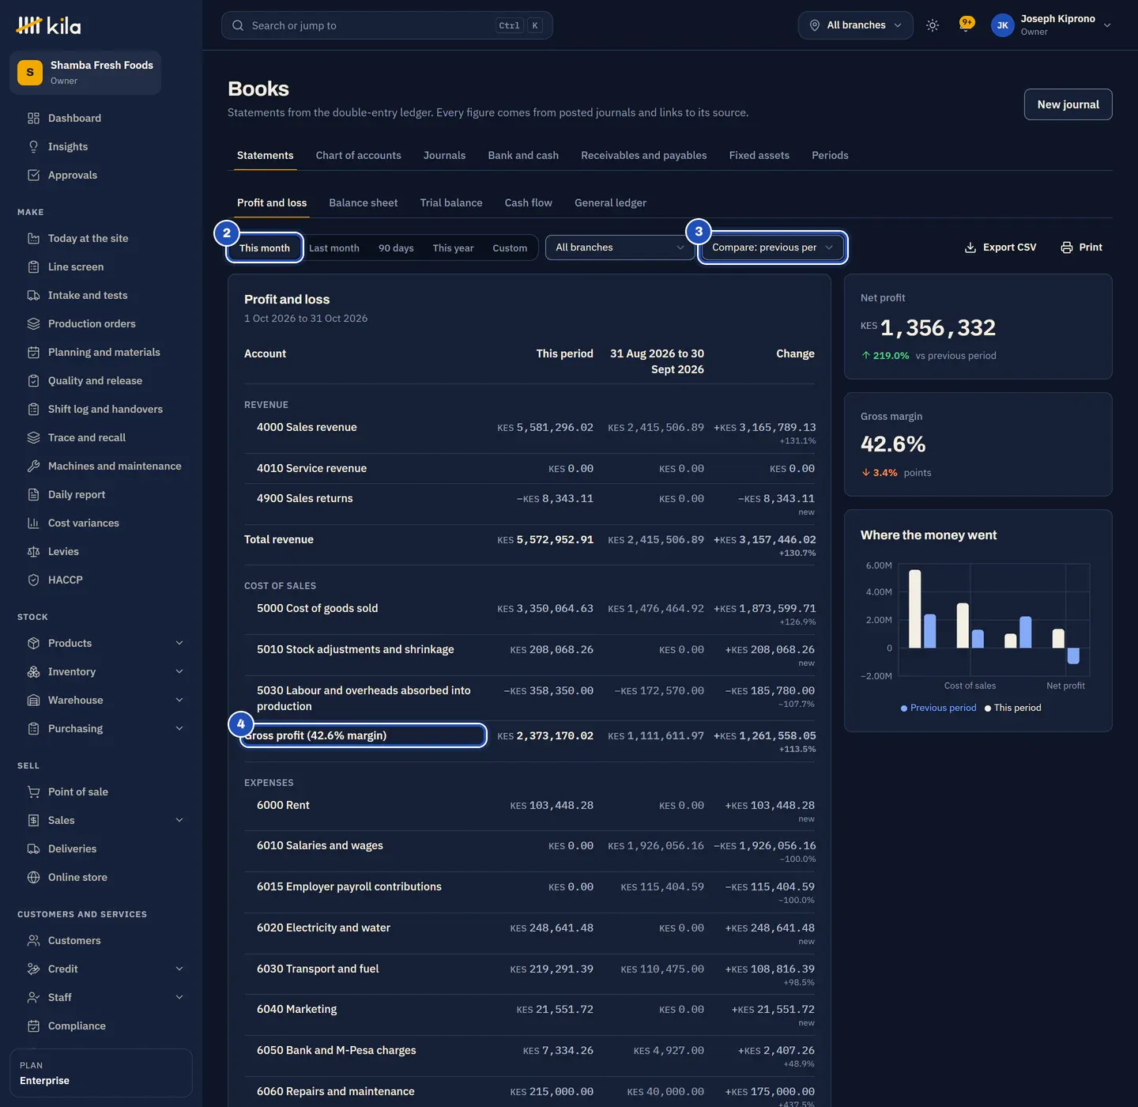The image size is (1138, 1107).
Task: Click the Shamba Fresh Foods company switcher
Action: [x=85, y=73]
